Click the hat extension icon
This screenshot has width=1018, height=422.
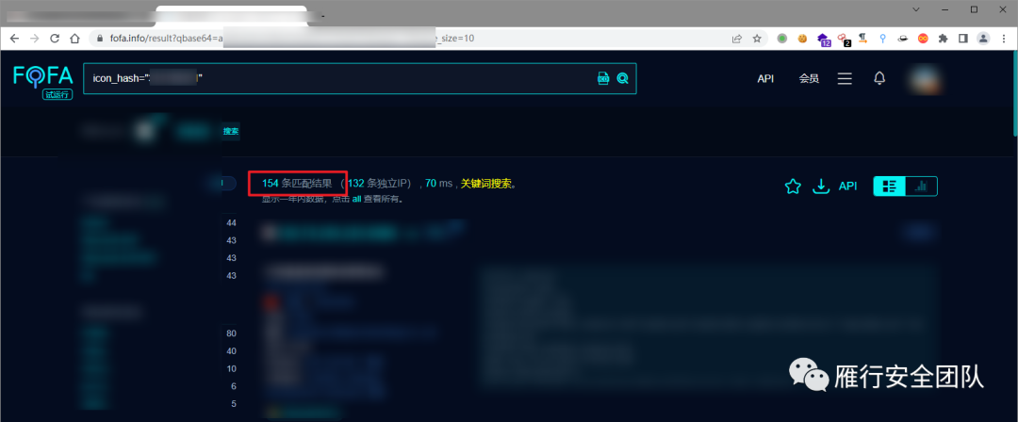pyautogui.click(x=902, y=39)
